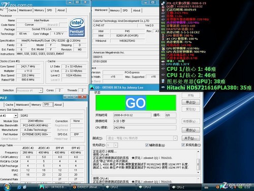
Task: Click the sensor chip value W83627DHG
Action: click(x=128, y=41)
